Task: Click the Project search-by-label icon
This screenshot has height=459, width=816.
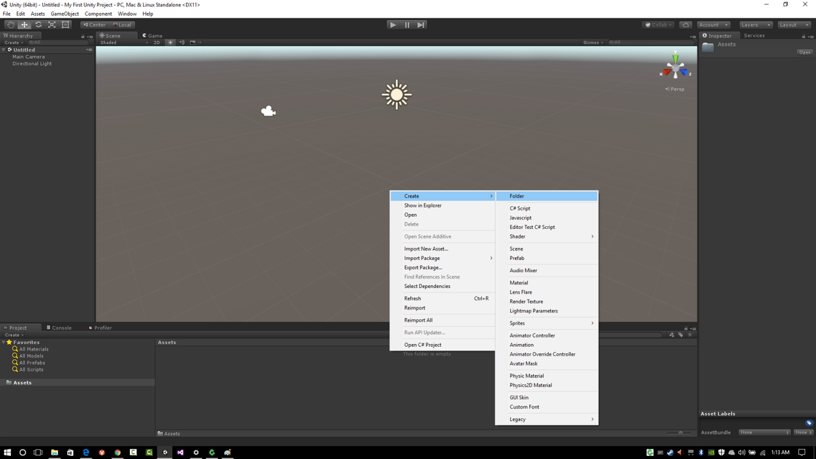Action: click(680, 335)
